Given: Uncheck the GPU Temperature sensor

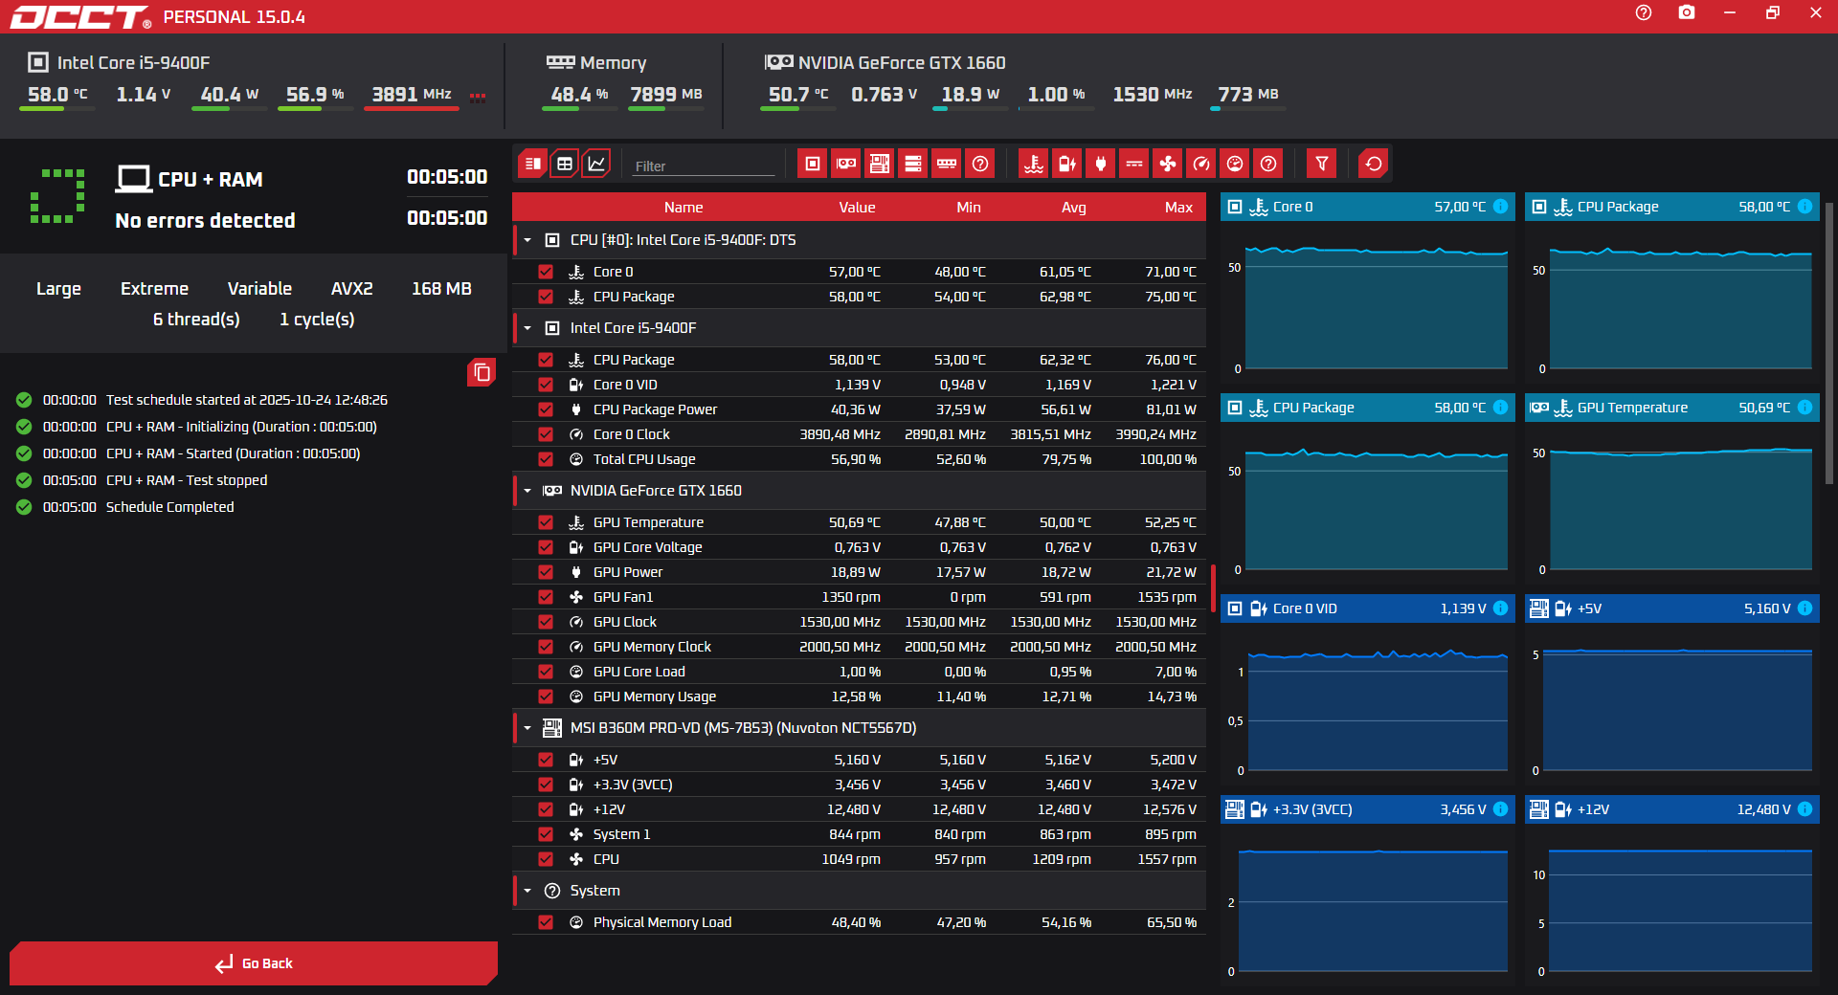Looking at the screenshot, I should pyautogui.click(x=546, y=522).
